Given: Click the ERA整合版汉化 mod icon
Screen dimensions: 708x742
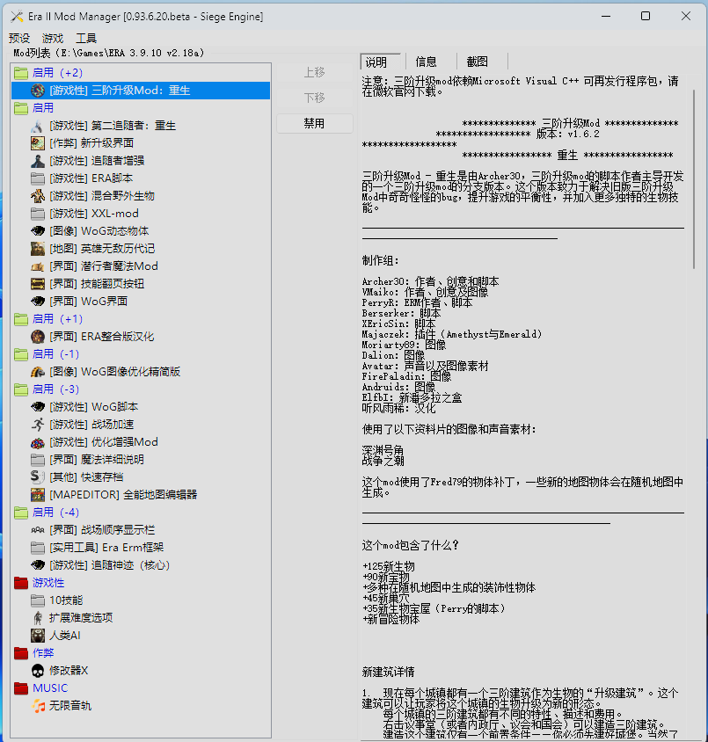Looking at the screenshot, I should [38, 337].
